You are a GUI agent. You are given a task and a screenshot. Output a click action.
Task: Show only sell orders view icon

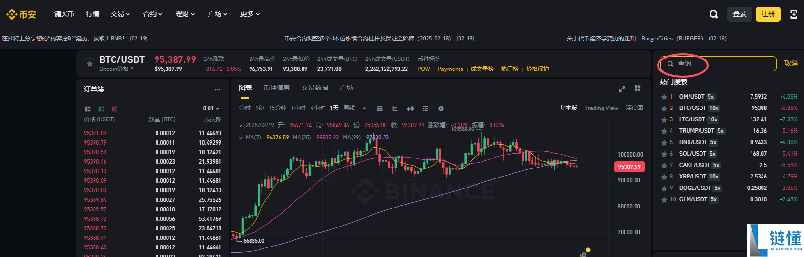[x=114, y=109]
